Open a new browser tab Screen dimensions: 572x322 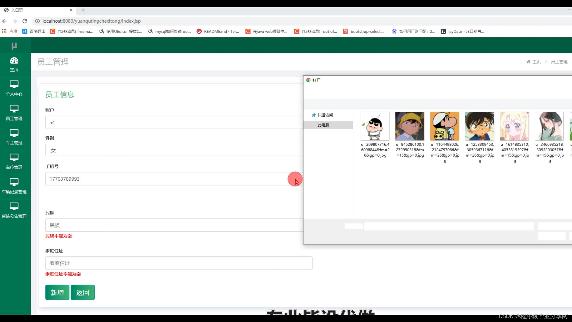(83, 10)
